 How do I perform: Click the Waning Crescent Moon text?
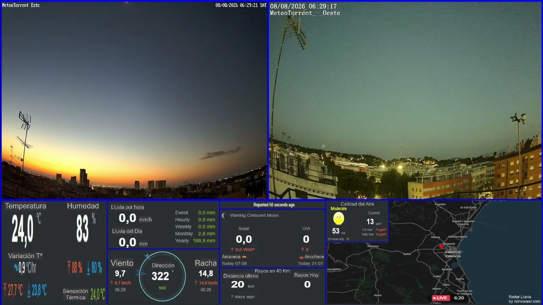coord(254,215)
